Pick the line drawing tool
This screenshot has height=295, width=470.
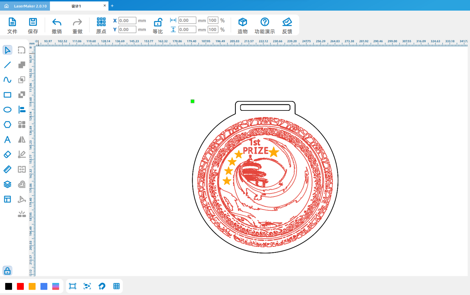(7, 65)
